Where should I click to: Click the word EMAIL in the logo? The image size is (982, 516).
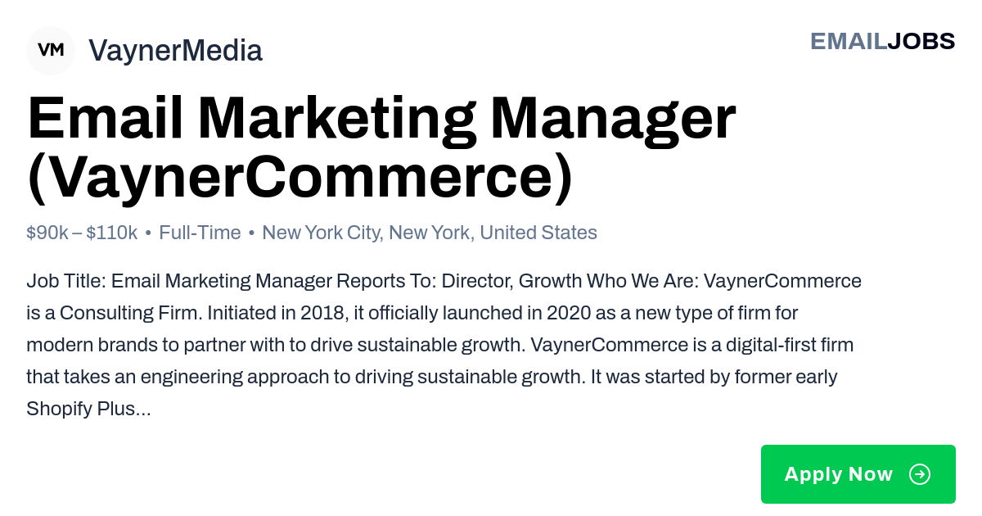tap(848, 41)
